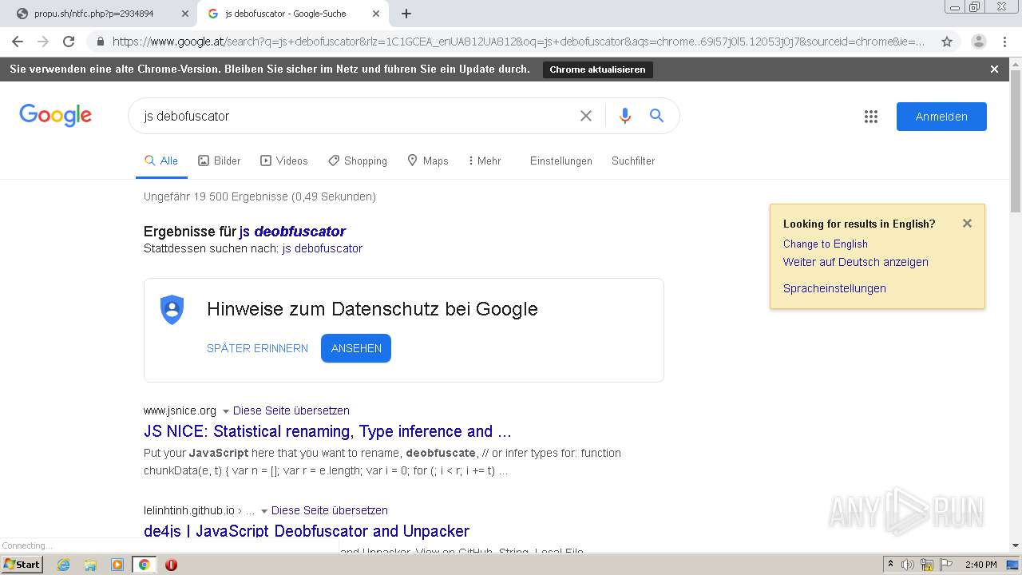
Task: Switch to the propu.sh browser tab
Action: tap(96, 14)
